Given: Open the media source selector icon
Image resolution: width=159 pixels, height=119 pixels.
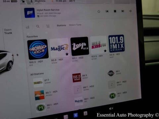Looking at the screenshot, I should (x=27, y=27).
